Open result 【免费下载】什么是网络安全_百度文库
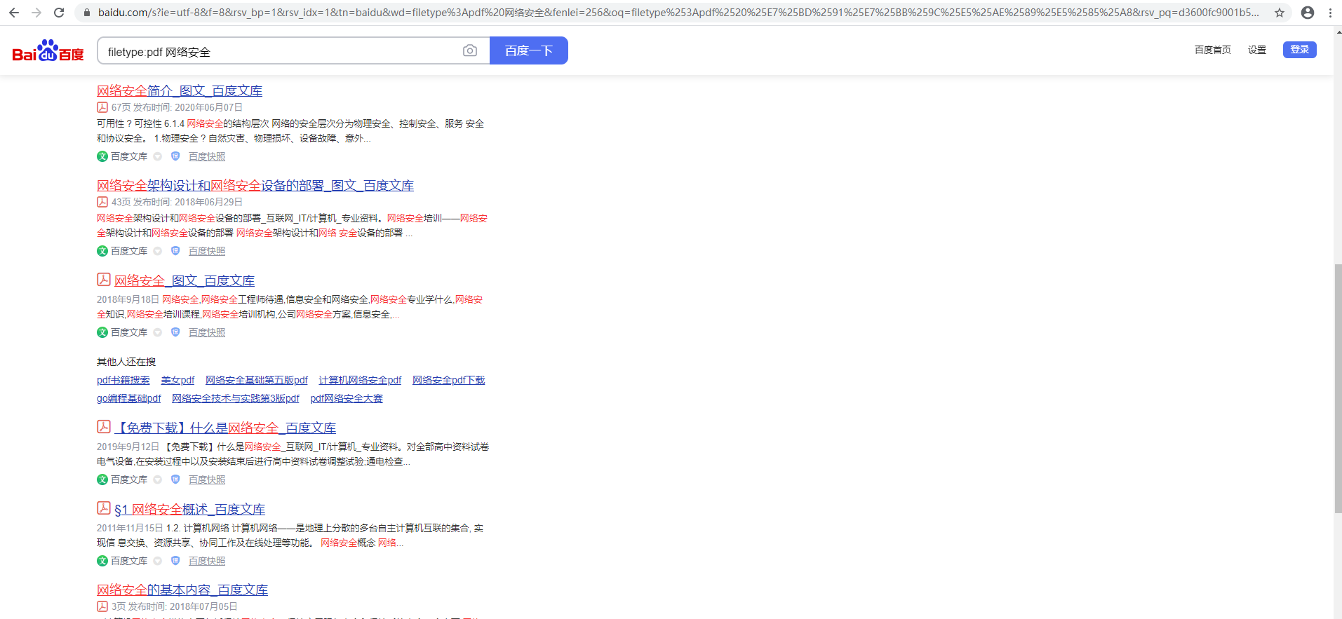This screenshot has width=1342, height=619. tap(225, 428)
